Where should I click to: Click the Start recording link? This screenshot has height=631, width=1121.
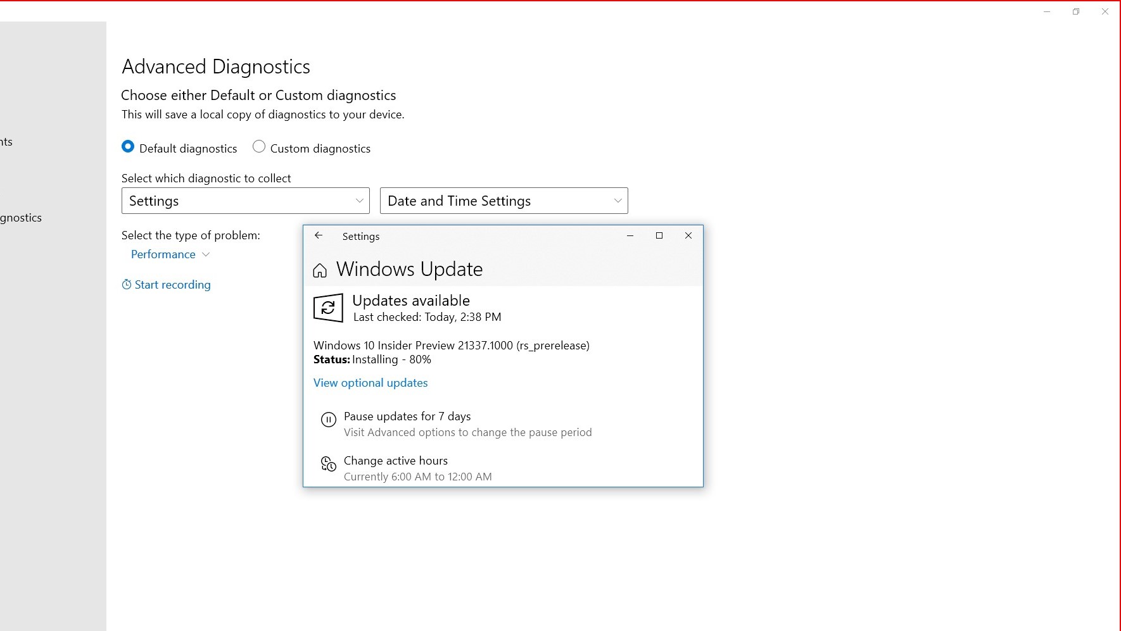166,285
